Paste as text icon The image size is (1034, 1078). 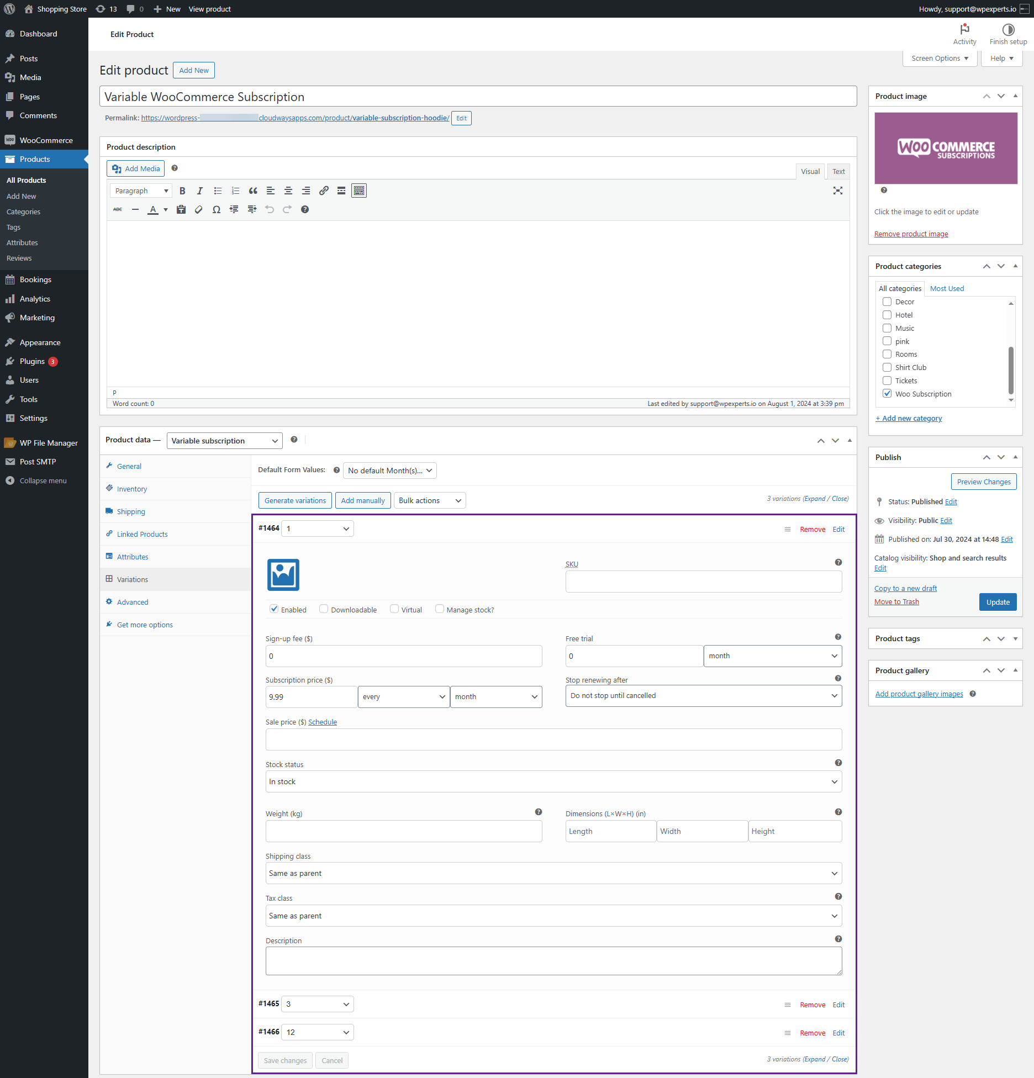pyautogui.click(x=181, y=209)
